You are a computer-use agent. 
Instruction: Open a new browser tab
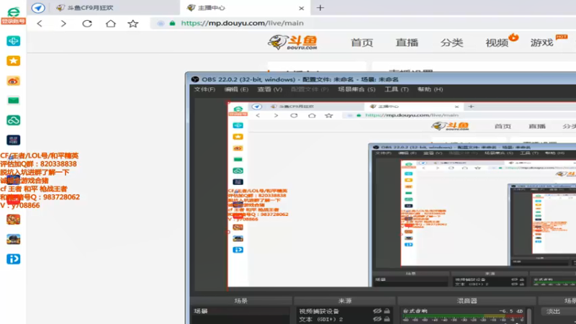[320, 8]
